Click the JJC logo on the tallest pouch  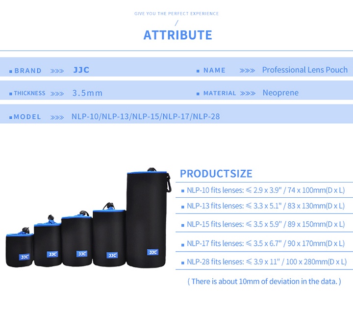click(152, 252)
